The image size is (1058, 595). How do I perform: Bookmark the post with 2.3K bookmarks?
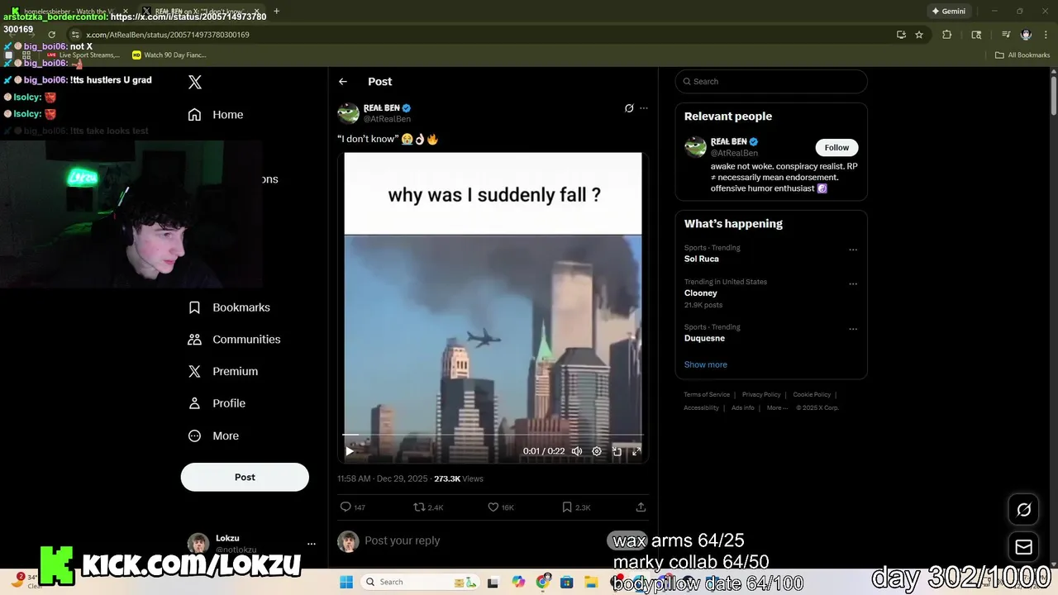pos(576,507)
